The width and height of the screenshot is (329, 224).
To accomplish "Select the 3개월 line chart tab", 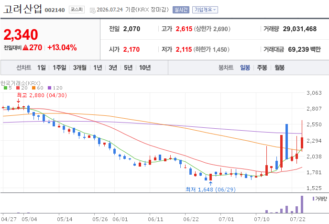I will (x=80, y=67).
